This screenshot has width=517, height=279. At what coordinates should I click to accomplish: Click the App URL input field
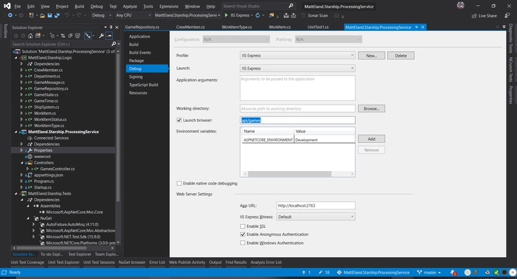point(315,205)
